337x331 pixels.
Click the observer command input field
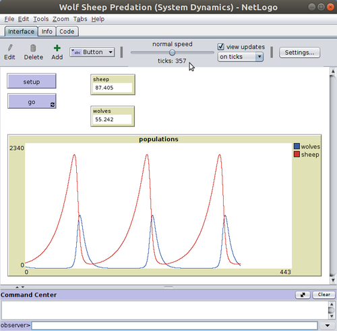175,326
